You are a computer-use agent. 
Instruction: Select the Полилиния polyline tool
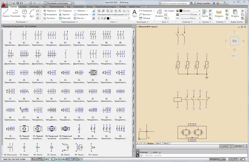pyautogui.click(x=15, y=13)
